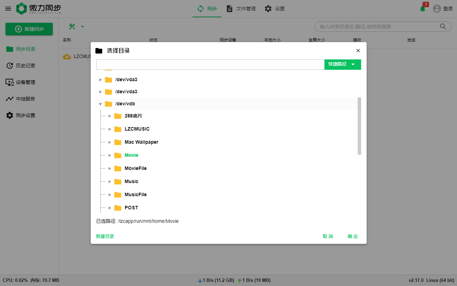
Task: Click the download speed status entry
Action: pos(216,280)
